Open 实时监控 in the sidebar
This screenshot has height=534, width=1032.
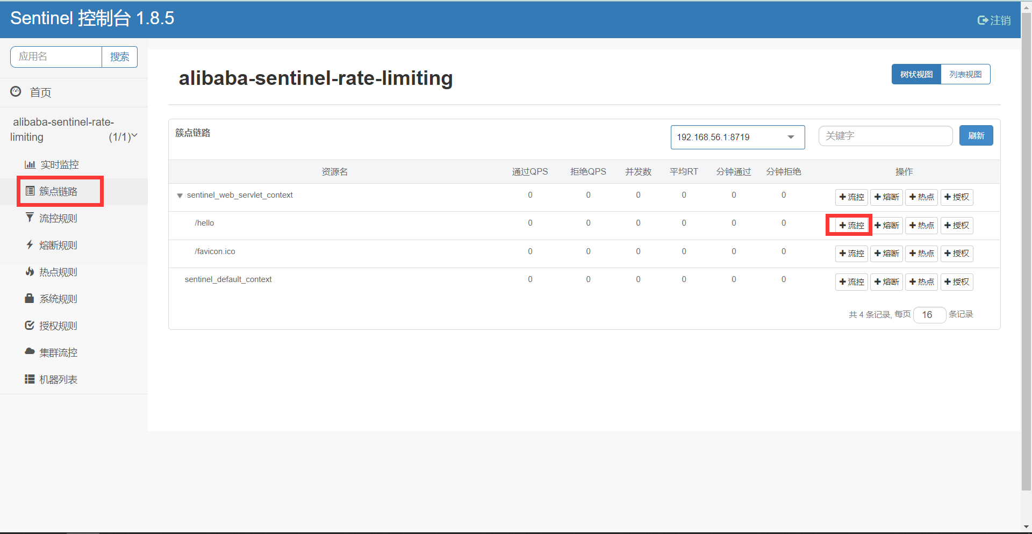(60, 164)
